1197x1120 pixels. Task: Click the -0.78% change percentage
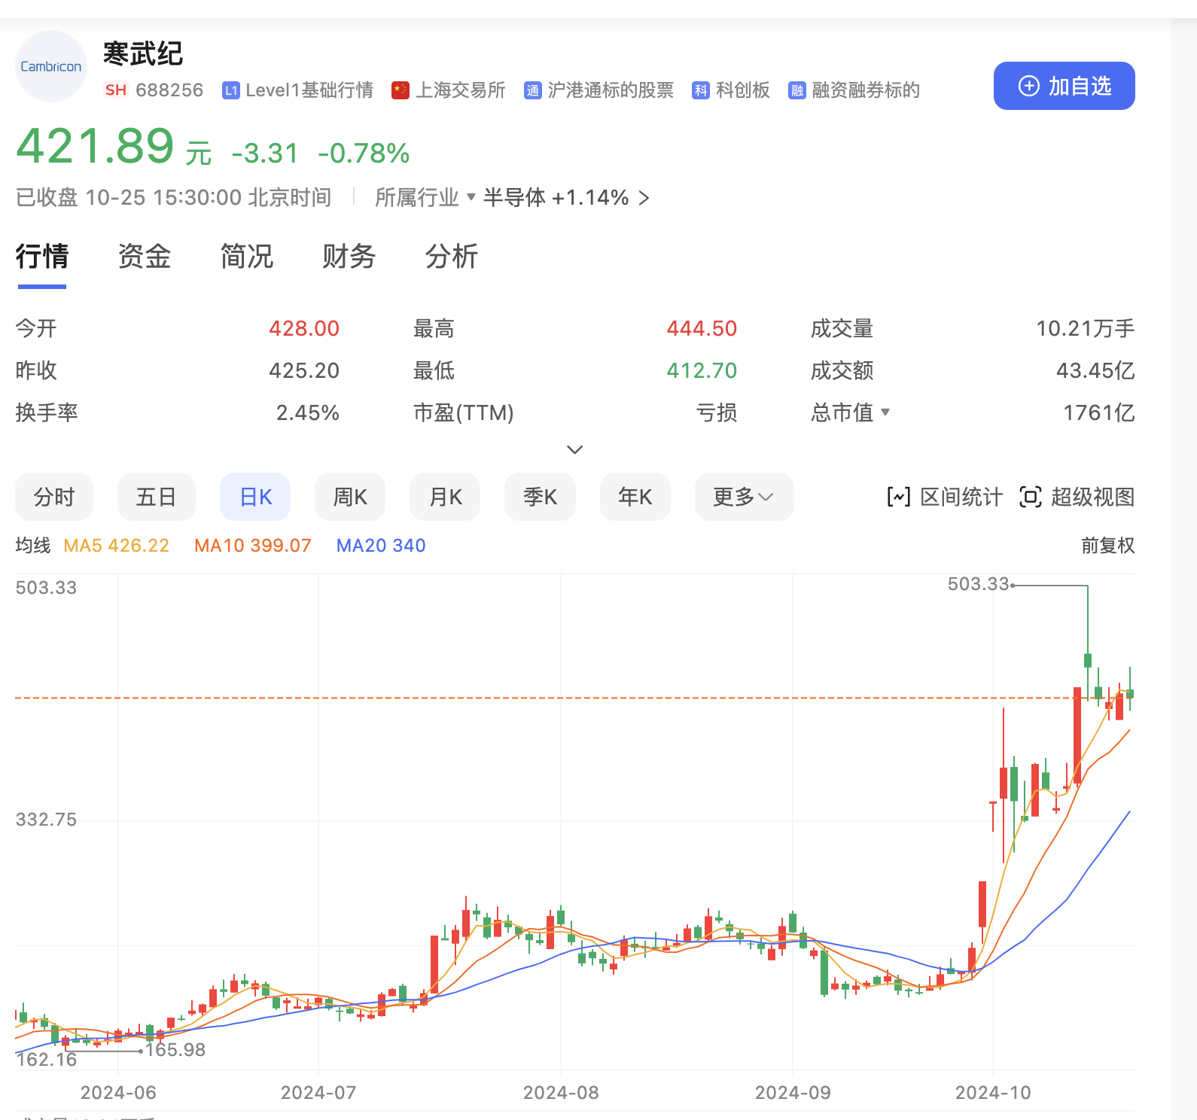(x=364, y=154)
